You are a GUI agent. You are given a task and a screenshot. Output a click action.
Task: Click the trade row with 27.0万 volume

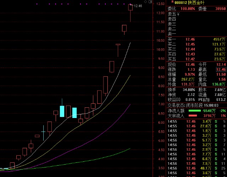196,126
